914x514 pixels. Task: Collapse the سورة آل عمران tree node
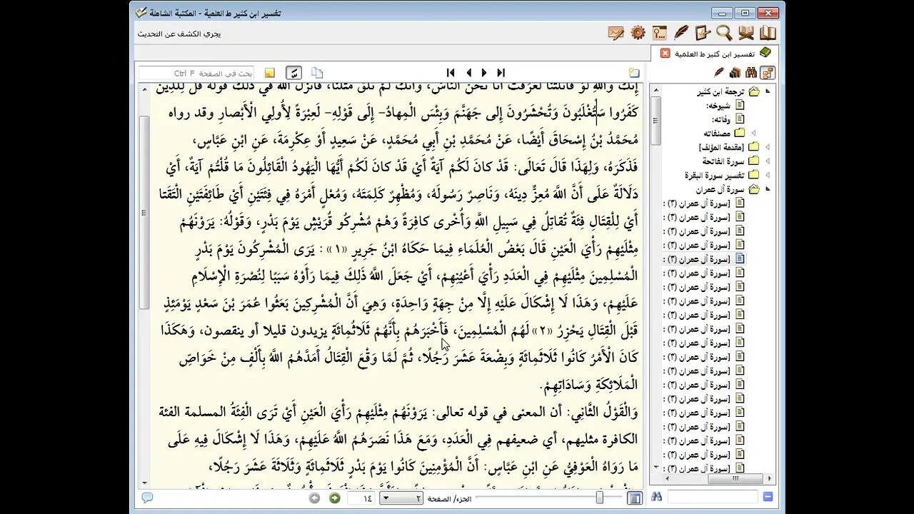pos(768,189)
